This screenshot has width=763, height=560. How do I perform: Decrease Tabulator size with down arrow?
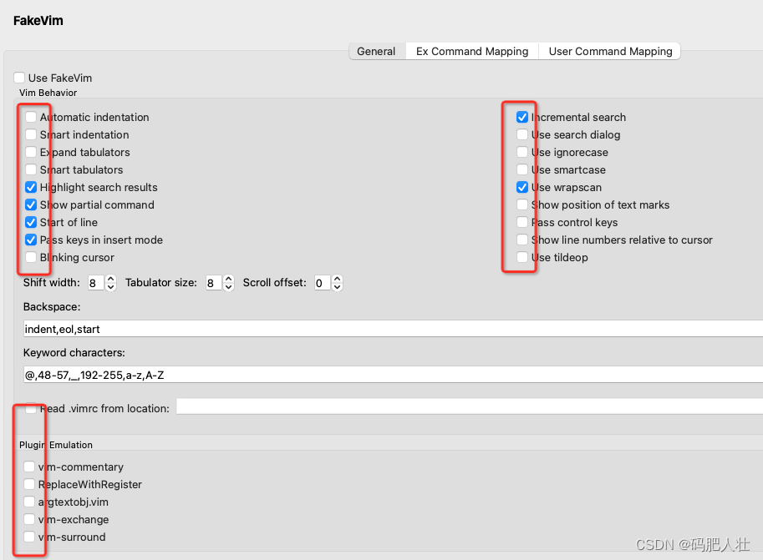(229, 287)
